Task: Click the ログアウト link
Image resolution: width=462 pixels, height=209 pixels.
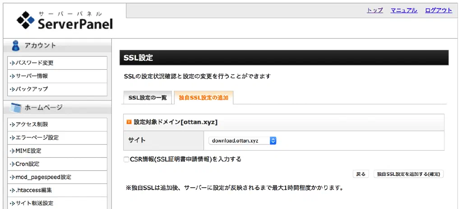Action: pos(439,10)
